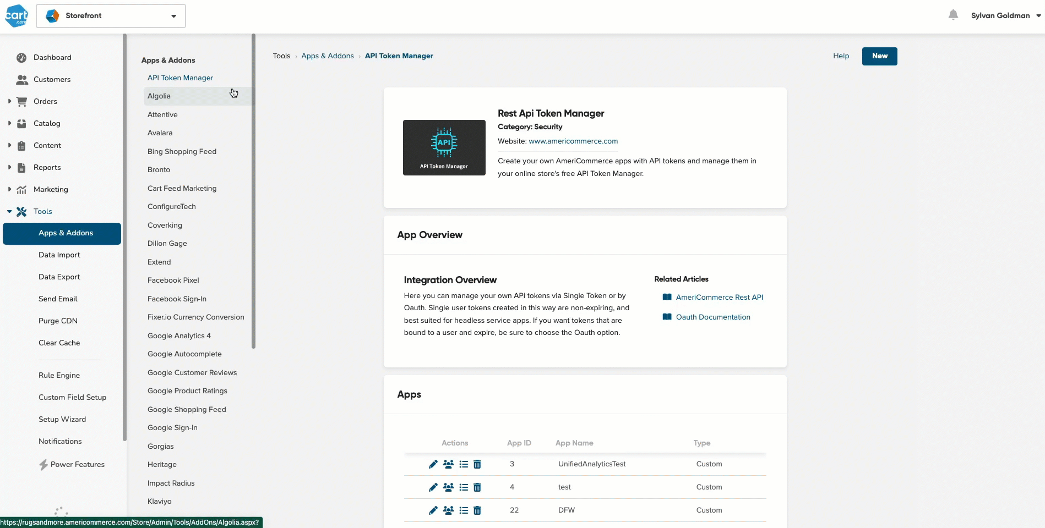This screenshot has height=528, width=1045.
Task: Expand the Orders sidebar section
Action: (9, 101)
